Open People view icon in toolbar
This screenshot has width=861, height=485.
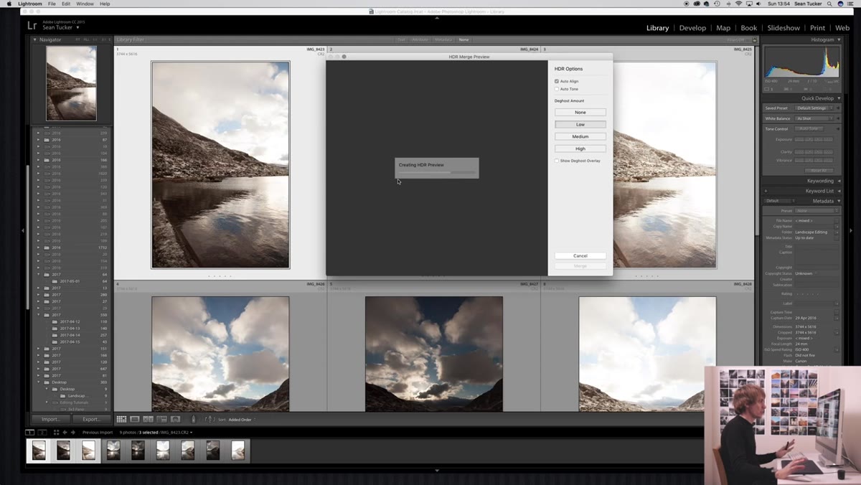point(175,419)
